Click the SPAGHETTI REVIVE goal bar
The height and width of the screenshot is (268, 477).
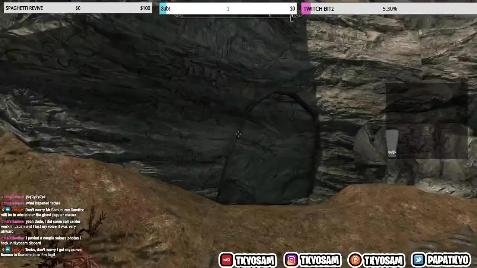click(x=78, y=8)
